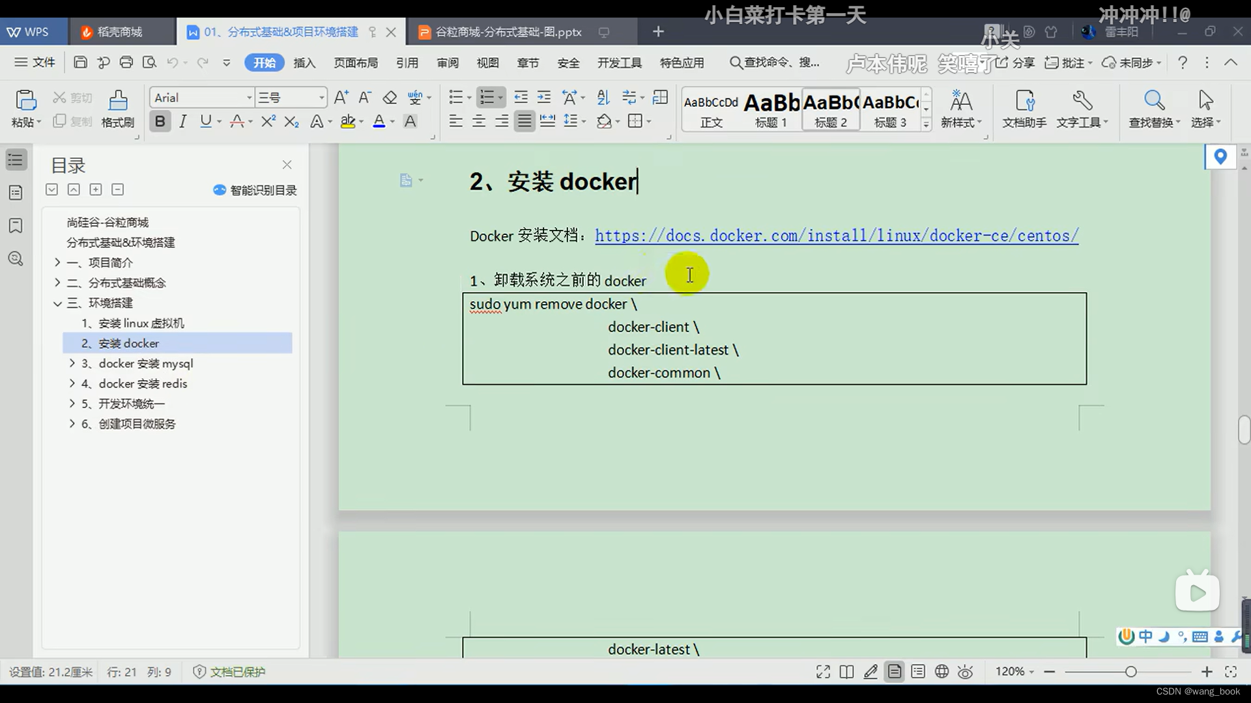Open the 插入 (Insert) ribbon tab
This screenshot has height=703, width=1251.
coord(304,63)
